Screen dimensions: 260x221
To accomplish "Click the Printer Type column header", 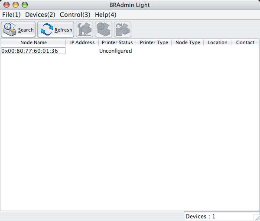I will [154, 42].
